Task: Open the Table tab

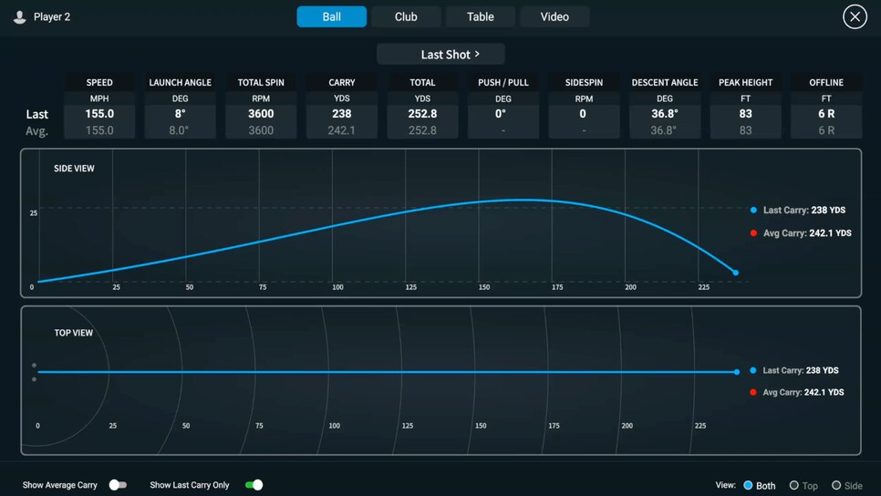Action: [481, 16]
